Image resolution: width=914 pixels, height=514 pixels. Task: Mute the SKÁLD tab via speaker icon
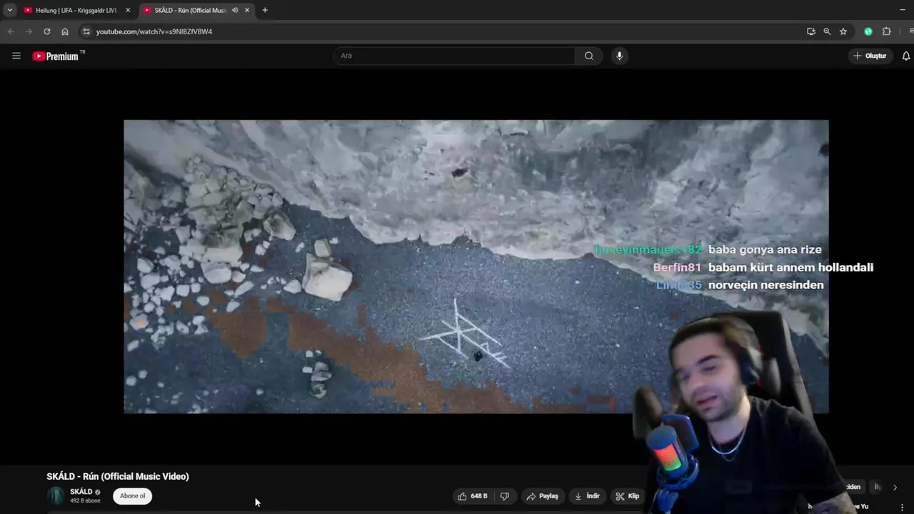235,10
